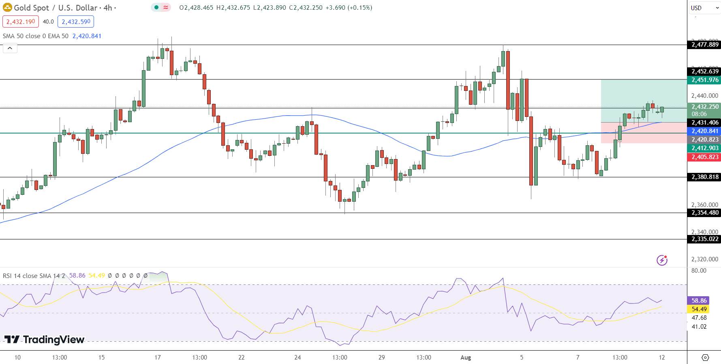Click the current price label 2,432.250

704,107
